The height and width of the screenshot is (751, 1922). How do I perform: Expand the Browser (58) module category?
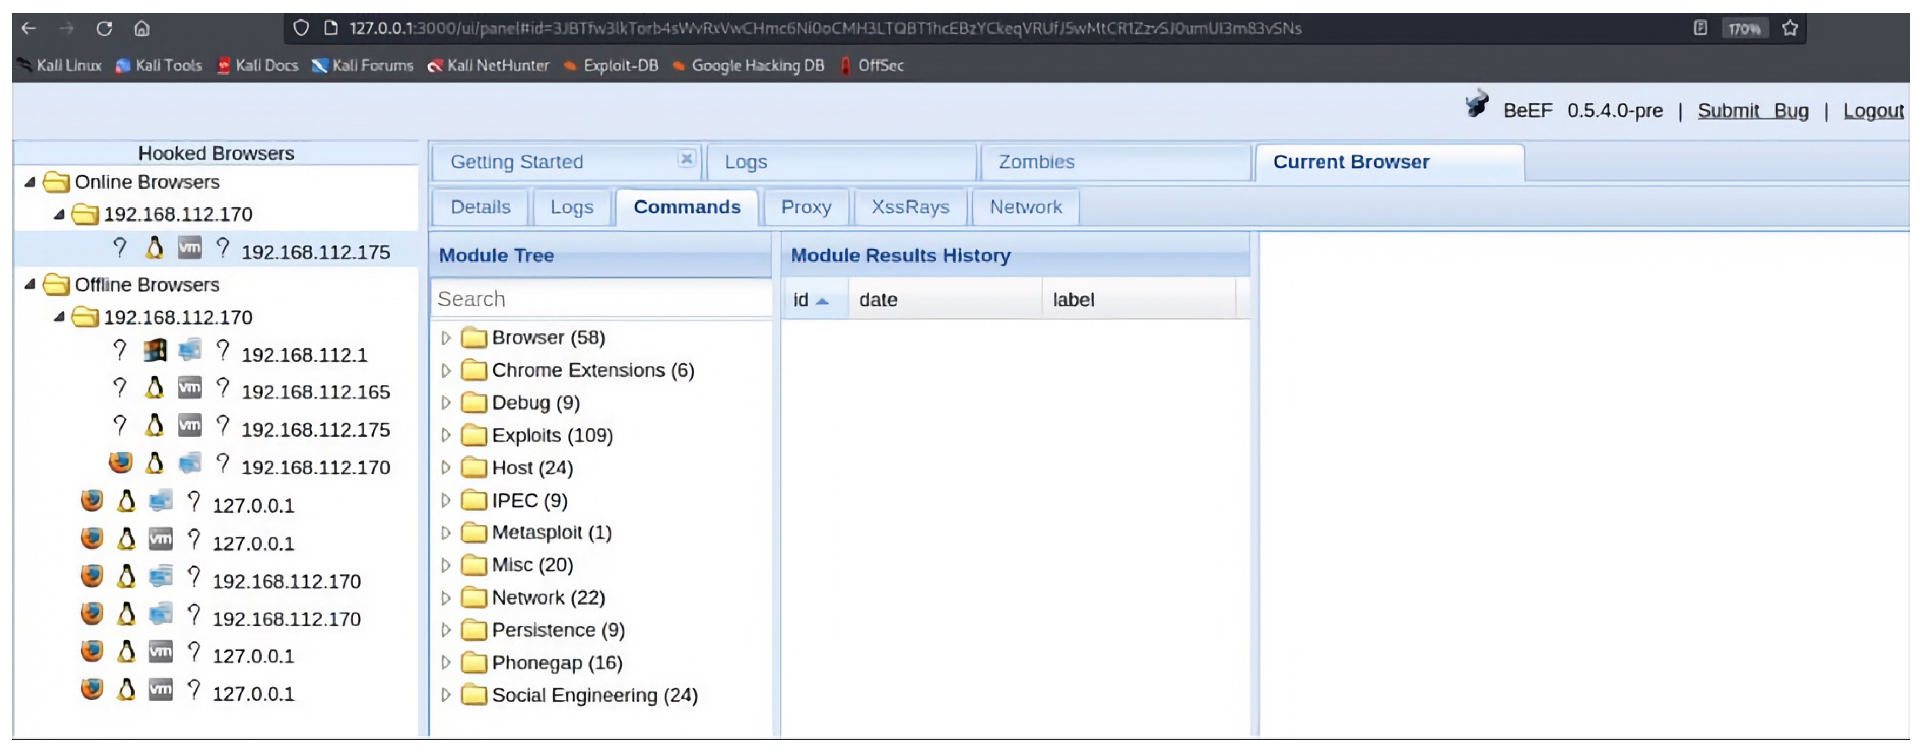click(x=445, y=338)
